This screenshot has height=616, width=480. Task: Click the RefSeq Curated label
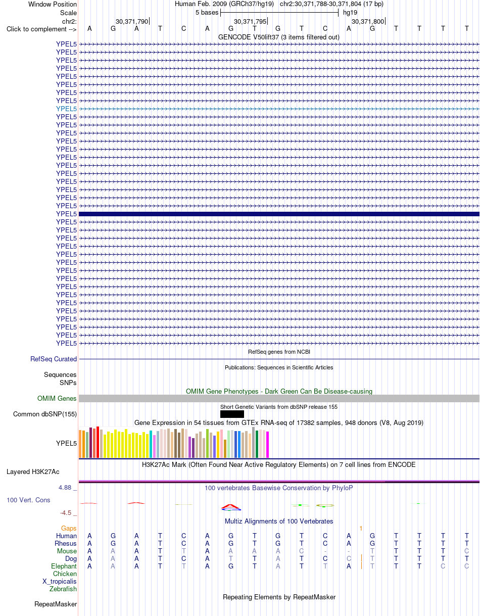[54, 359]
